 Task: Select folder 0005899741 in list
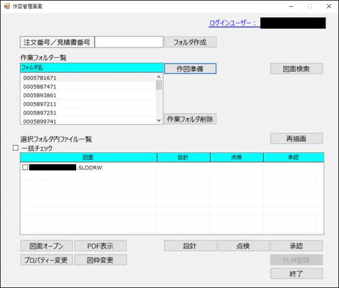point(89,121)
